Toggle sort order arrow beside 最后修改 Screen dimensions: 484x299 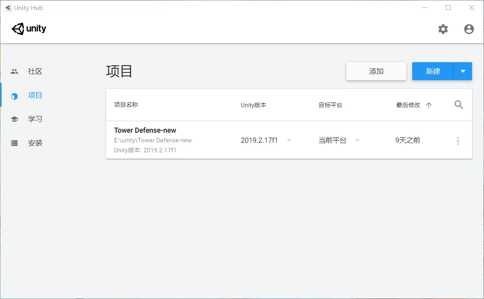(x=429, y=105)
